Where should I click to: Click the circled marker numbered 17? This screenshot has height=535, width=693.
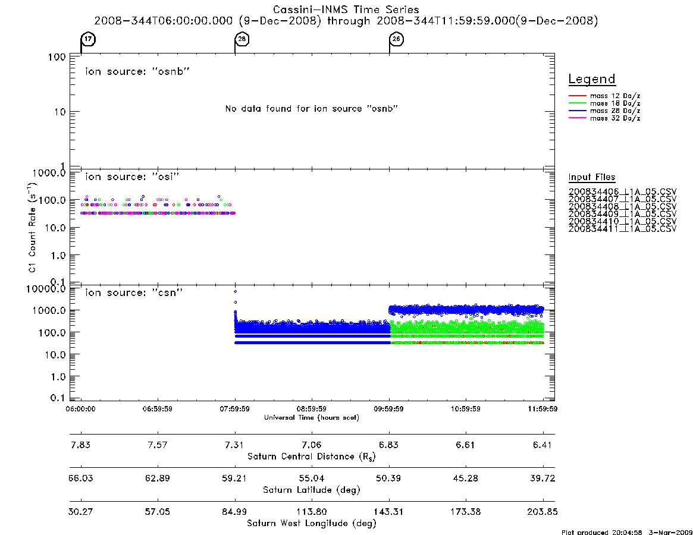click(89, 39)
